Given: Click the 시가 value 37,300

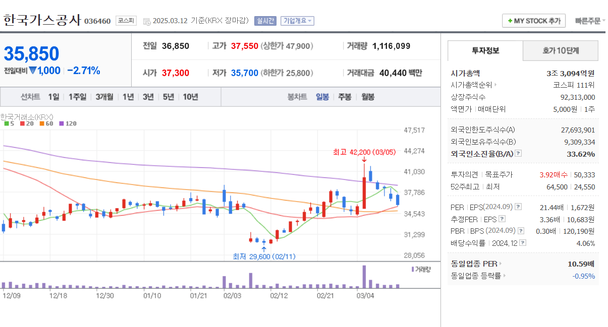Looking at the screenshot, I should pyautogui.click(x=176, y=73).
